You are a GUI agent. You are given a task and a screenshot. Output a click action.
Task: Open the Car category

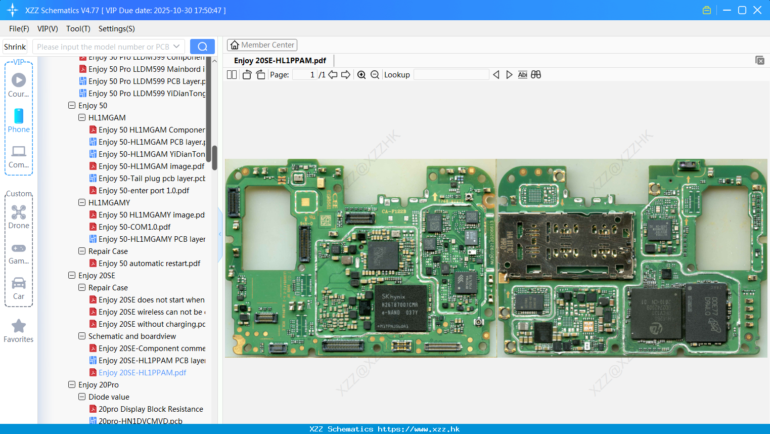pyautogui.click(x=19, y=288)
